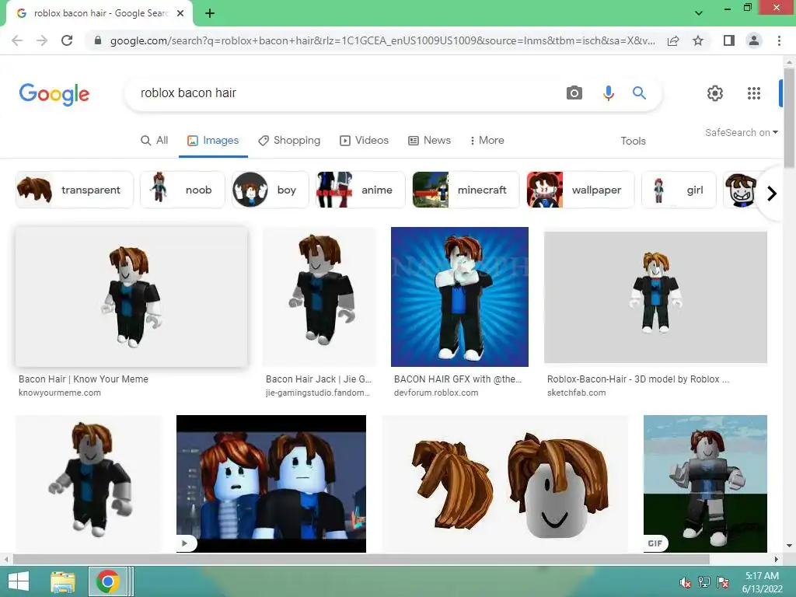This screenshot has width=796, height=597.
Task: Open the Tools filter button
Action: (x=633, y=141)
